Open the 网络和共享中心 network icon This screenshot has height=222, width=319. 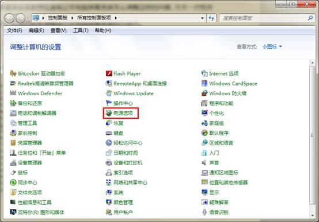point(109,182)
